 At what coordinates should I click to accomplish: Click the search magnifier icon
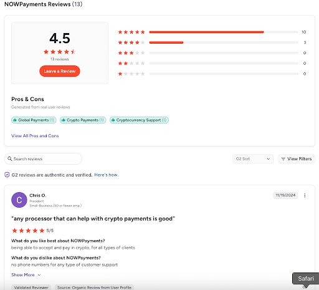(x=9, y=159)
